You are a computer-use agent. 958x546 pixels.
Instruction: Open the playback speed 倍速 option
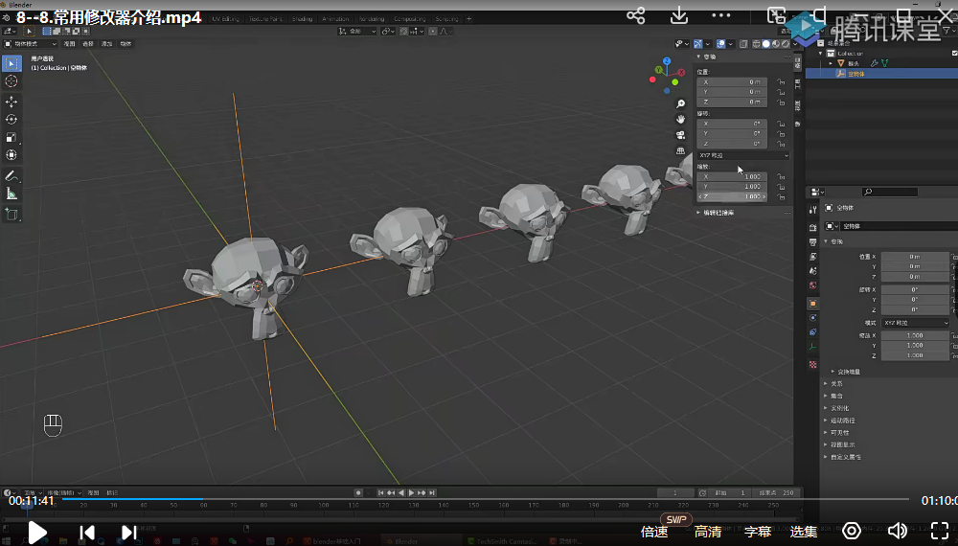point(654,532)
